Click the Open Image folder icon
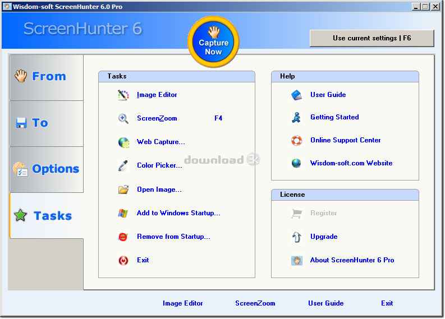Screen dimensions: 445x319 [x=123, y=189]
